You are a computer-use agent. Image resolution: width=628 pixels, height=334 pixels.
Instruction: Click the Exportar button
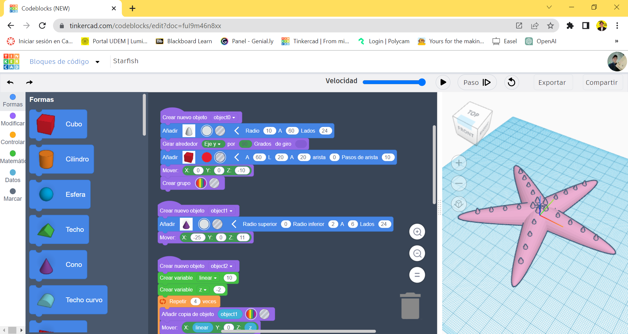click(x=552, y=82)
